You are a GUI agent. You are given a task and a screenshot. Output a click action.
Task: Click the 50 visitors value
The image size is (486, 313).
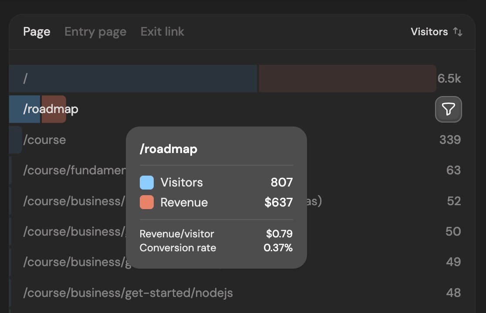(x=453, y=232)
